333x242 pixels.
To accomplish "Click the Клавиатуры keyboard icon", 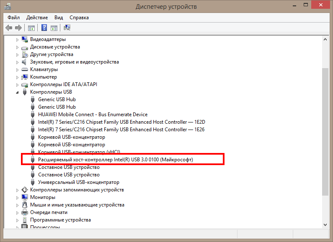I will [25, 69].
